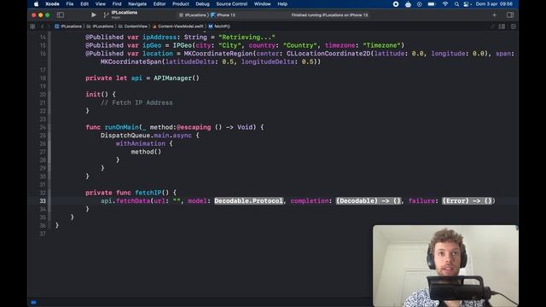Open Control Center
This screenshot has width=546, height=307.
pos(468,4)
